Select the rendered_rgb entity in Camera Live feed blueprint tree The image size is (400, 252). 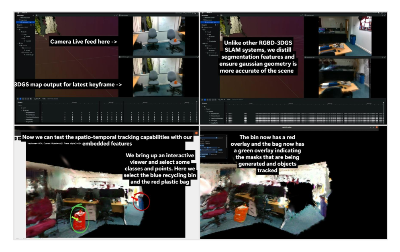[29, 55]
